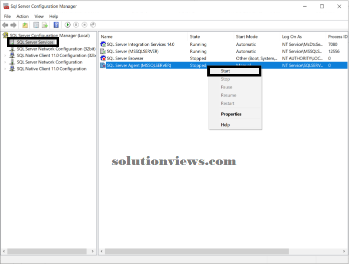Click the Stop Service toolbar icon
349x264 pixels.
tap(84, 25)
